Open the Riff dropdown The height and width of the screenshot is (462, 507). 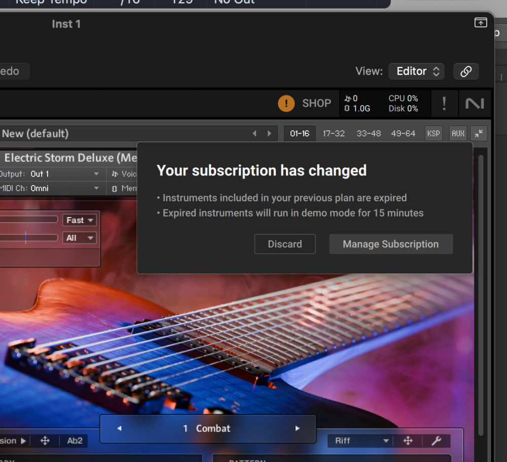(x=361, y=441)
